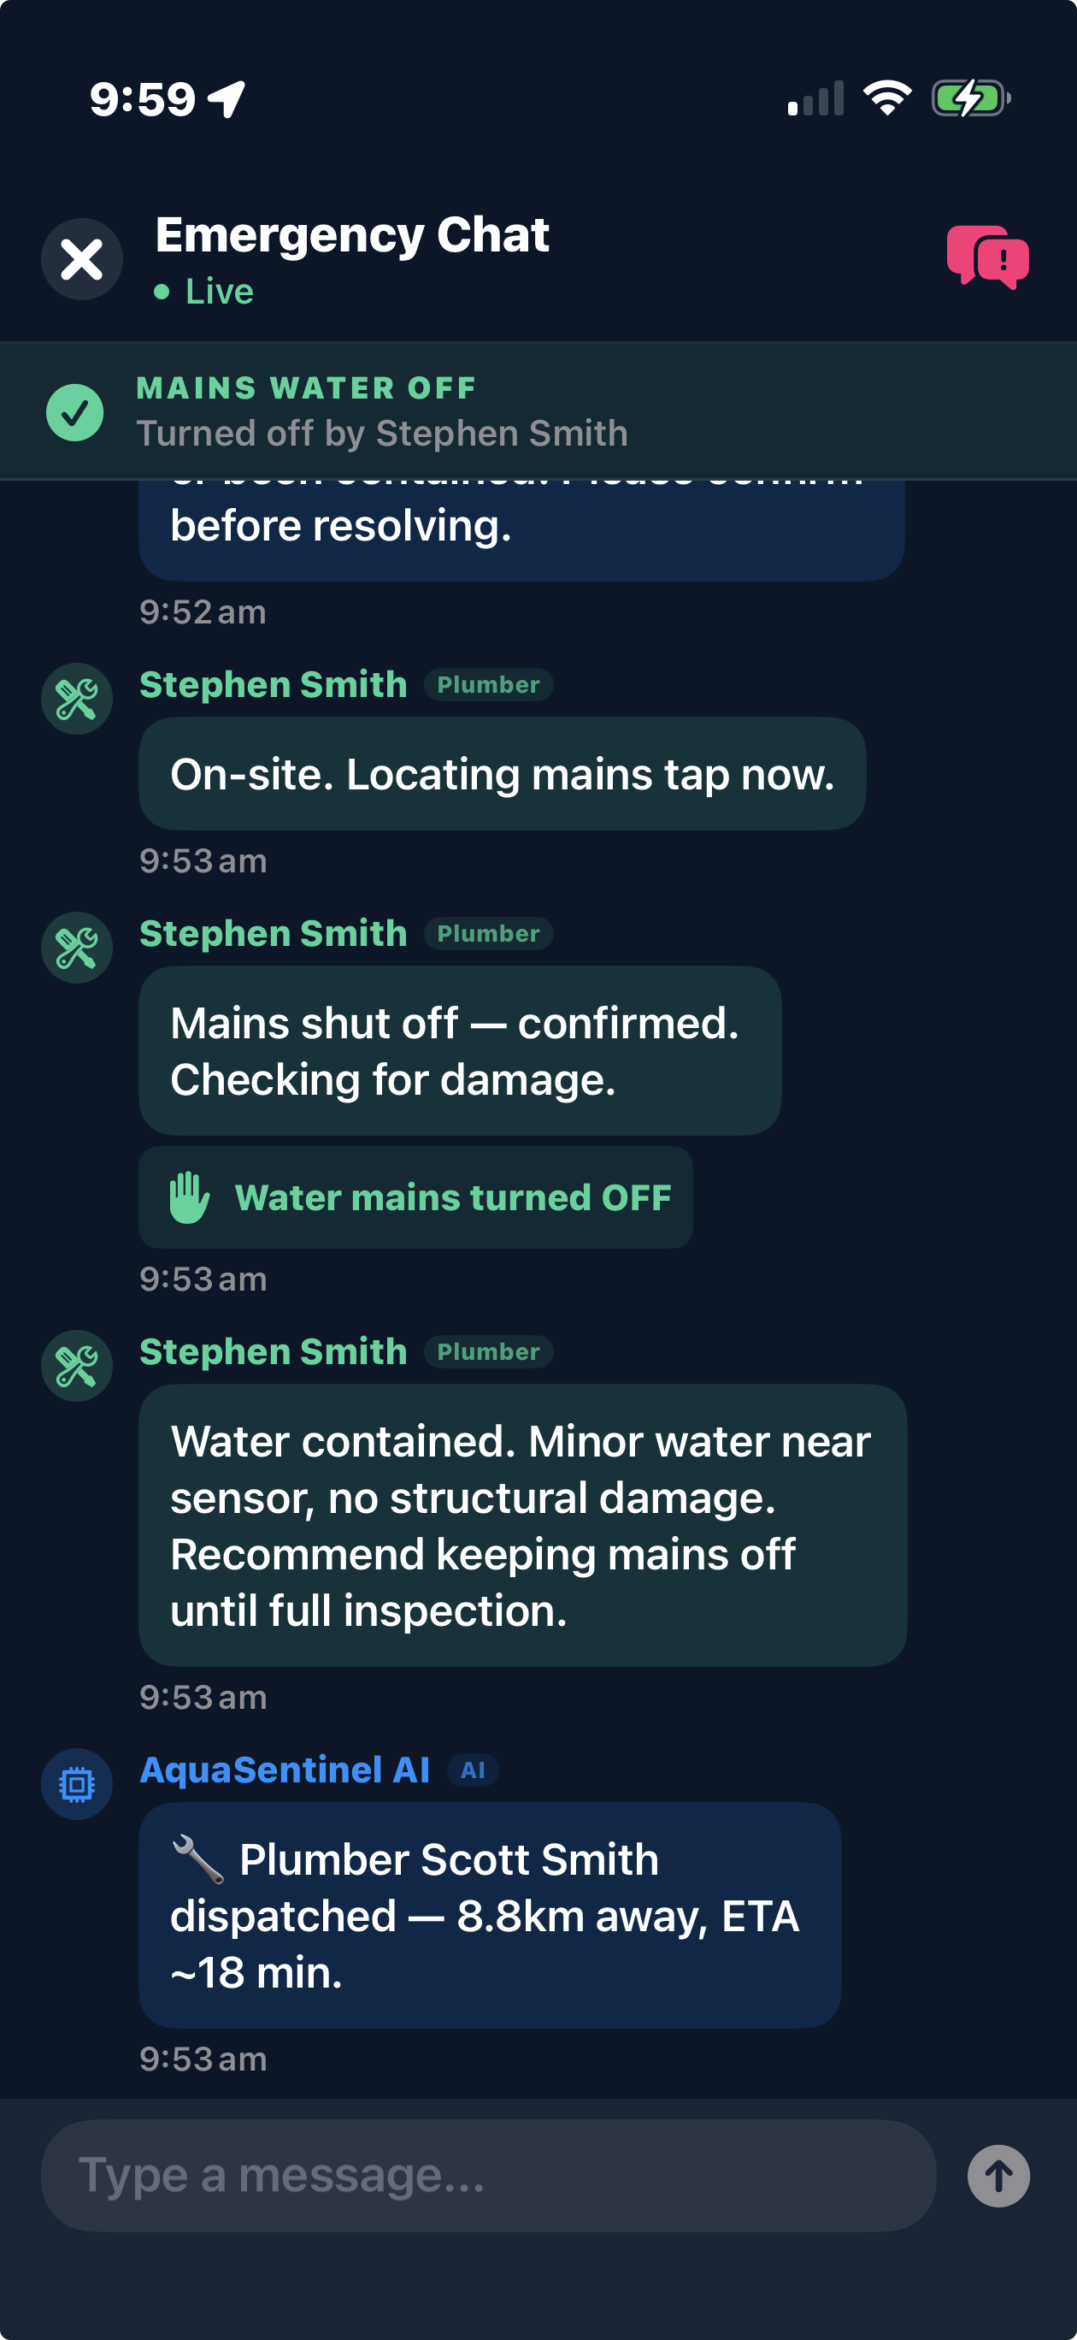Tap the Live status indicator dot
The image size is (1077, 2340).
click(x=161, y=292)
